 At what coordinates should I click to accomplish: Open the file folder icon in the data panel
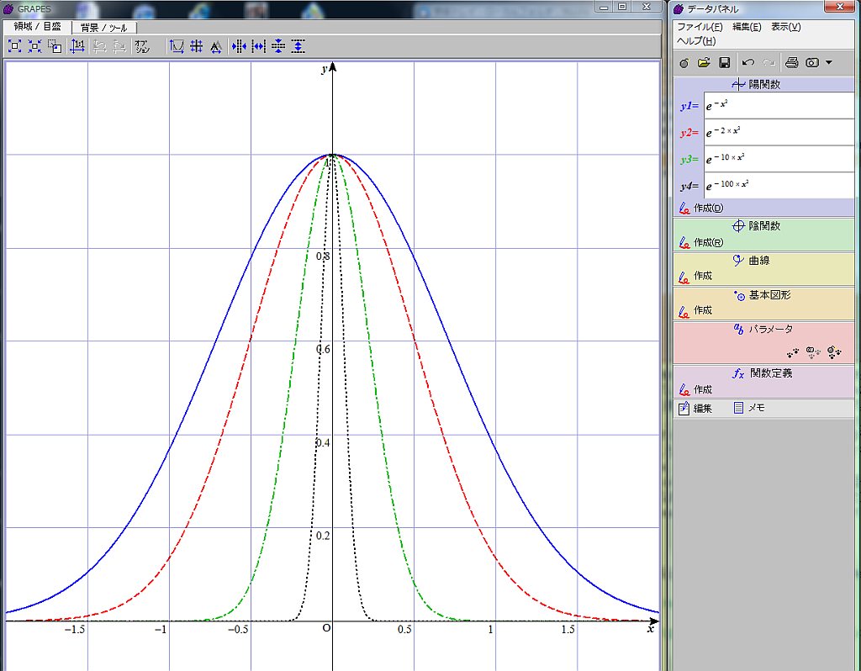tap(704, 63)
